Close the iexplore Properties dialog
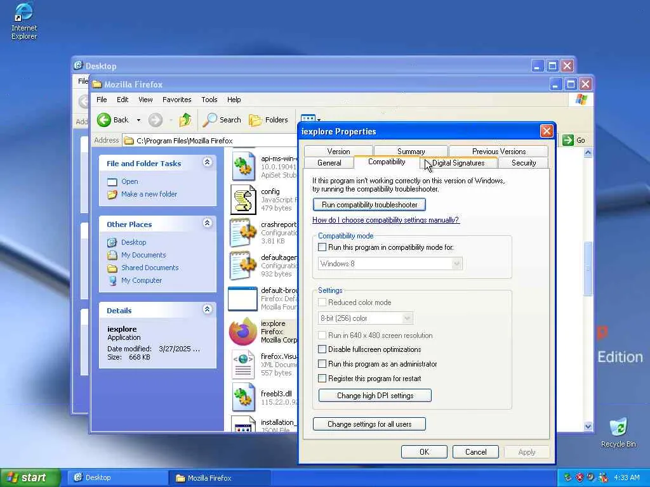 click(x=547, y=131)
